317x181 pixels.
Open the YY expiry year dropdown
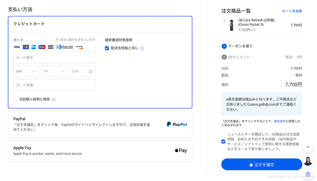(54, 71)
